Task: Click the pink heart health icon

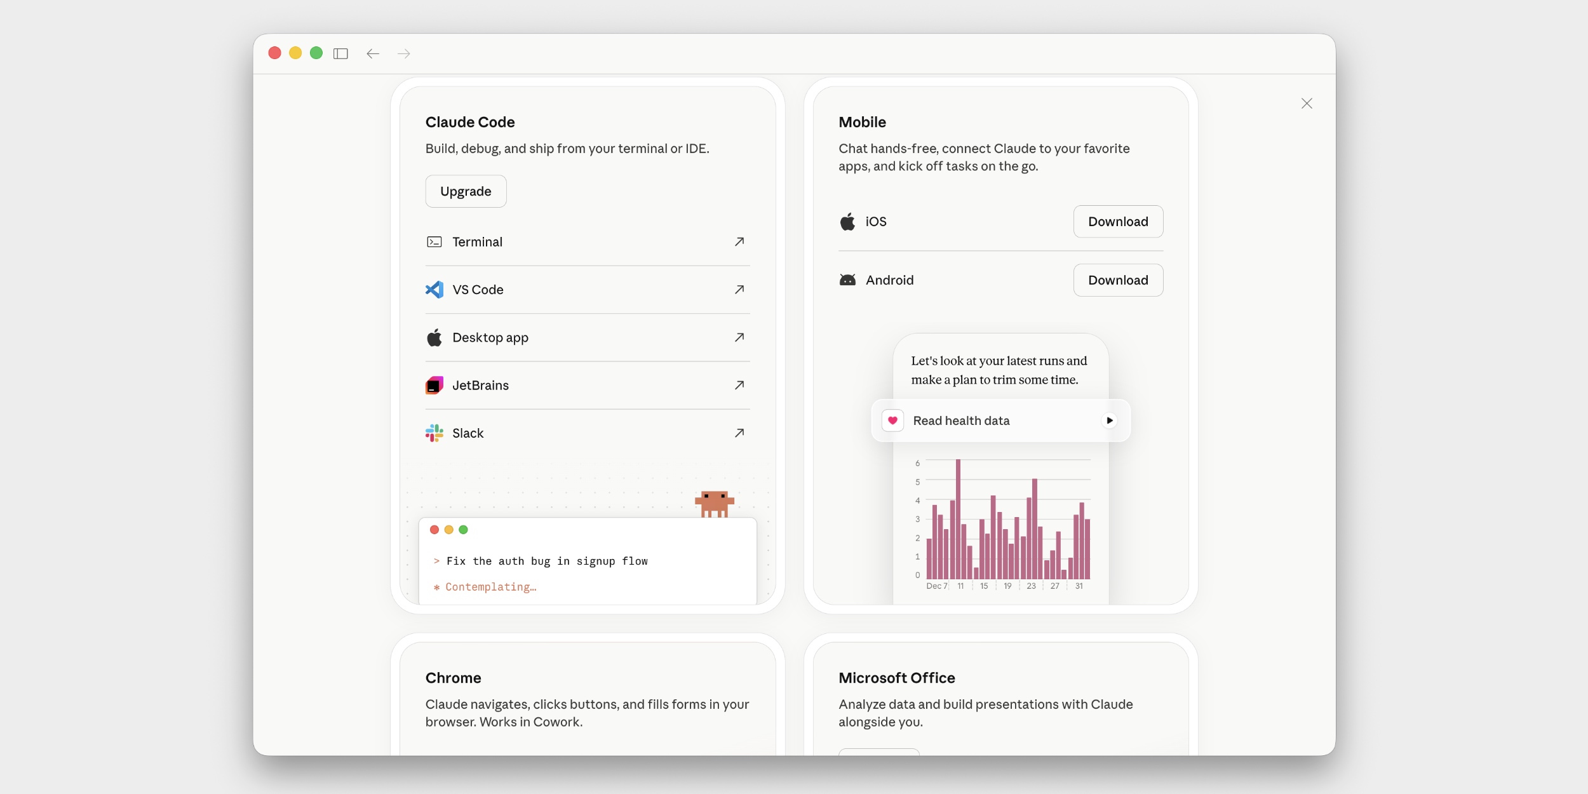Action: coord(892,421)
